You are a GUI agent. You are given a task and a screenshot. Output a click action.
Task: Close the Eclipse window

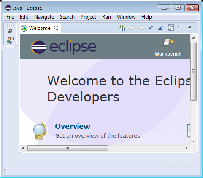192,8
